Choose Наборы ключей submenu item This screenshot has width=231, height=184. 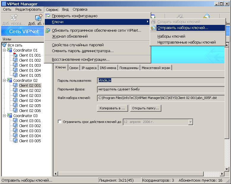(x=188, y=36)
